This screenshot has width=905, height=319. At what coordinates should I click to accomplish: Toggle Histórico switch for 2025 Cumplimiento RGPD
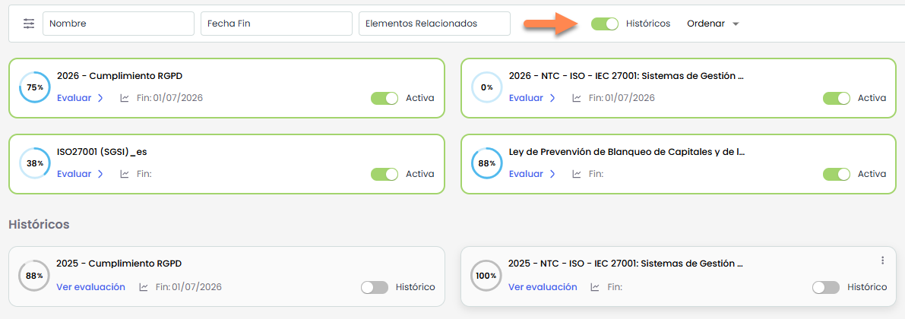[375, 287]
